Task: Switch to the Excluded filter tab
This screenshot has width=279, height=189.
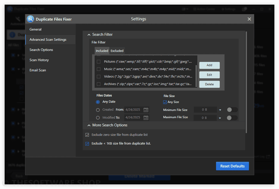Action: click(117, 51)
